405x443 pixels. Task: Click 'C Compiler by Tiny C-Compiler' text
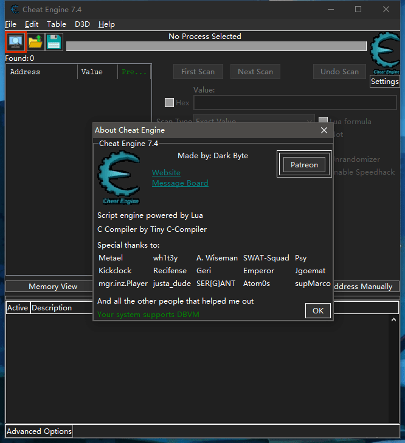click(152, 229)
